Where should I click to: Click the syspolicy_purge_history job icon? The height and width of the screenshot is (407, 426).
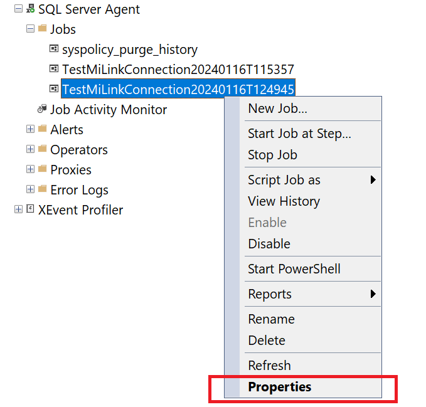point(54,48)
